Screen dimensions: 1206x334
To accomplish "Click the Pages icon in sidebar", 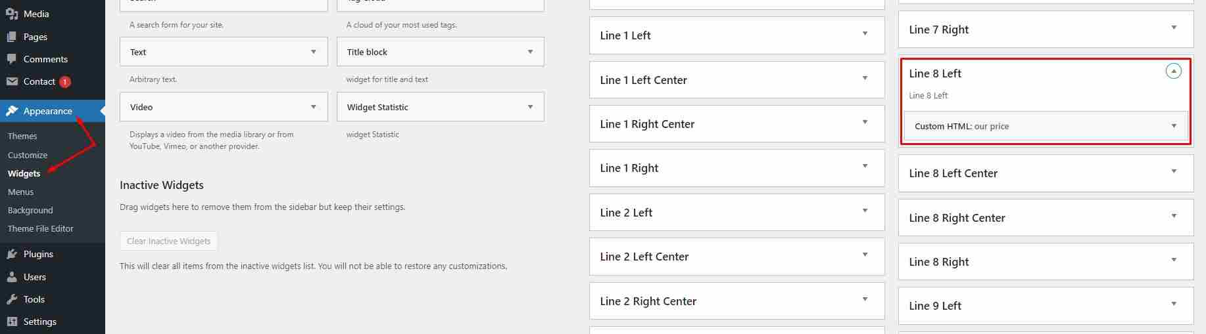I will [12, 37].
